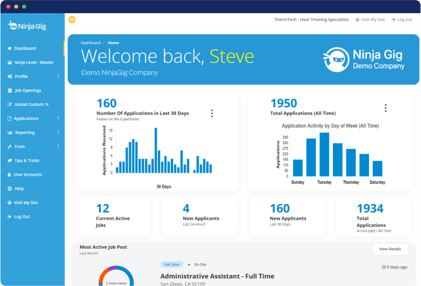Click the Tips & Tricks leaf icon
Image resolution: width=421 pixels, height=286 pixels.
click(10, 161)
